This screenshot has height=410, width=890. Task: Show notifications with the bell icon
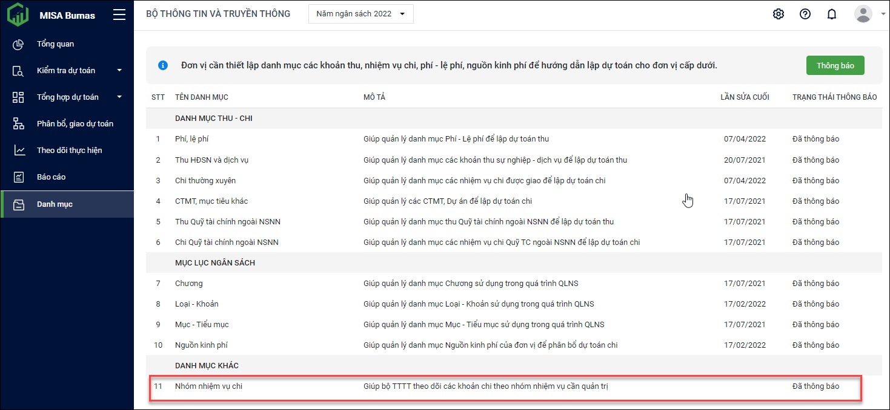point(832,14)
